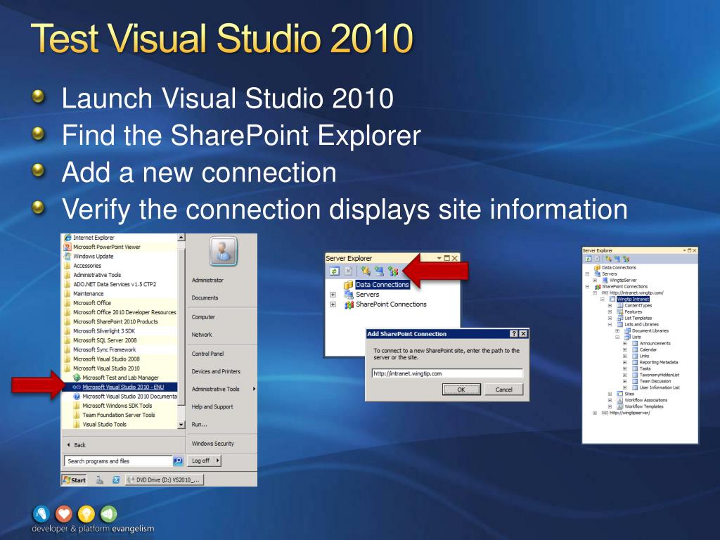720x540 pixels.
Task: Select the Calendar list icon
Action: tap(635, 349)
